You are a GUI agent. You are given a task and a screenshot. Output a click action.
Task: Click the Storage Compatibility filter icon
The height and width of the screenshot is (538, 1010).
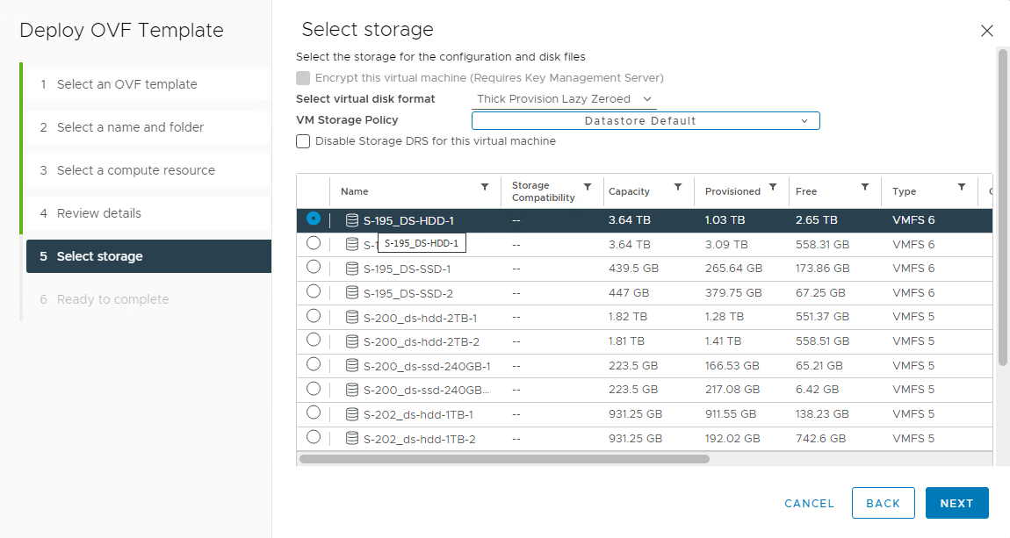coord(588,187)
